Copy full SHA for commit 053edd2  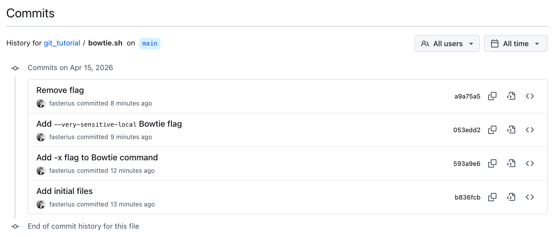point(492,130)
